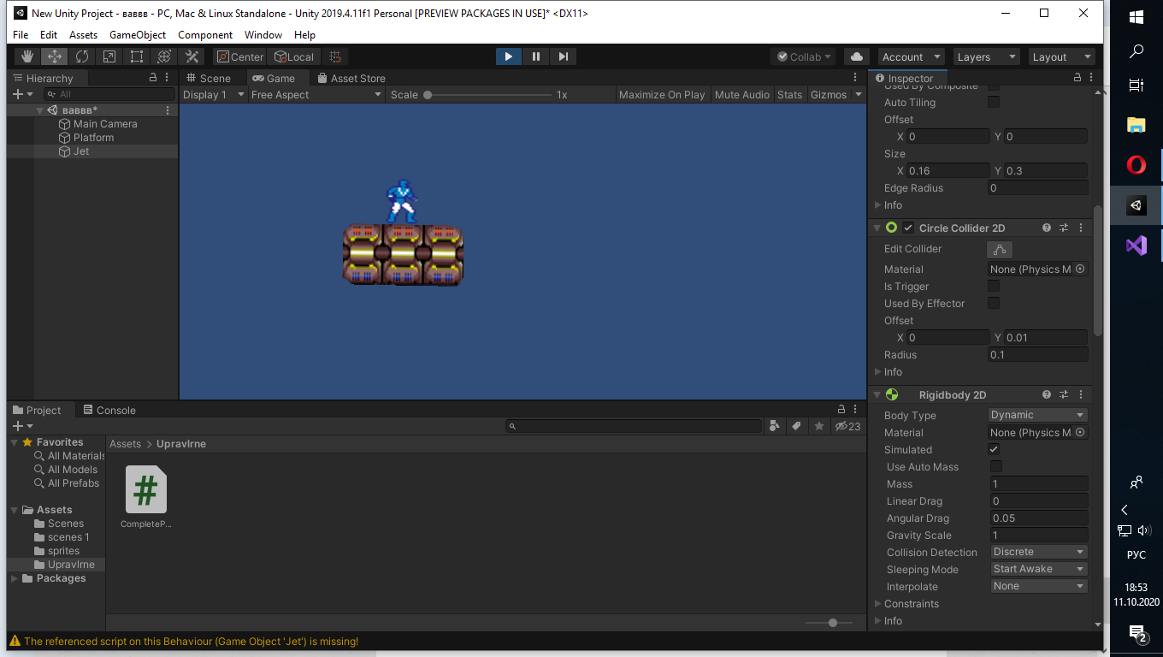The height and width of the screenshot is (657, 1163).
Task: Open Rigidbody 2D context menu
Action: point(1081,394)
